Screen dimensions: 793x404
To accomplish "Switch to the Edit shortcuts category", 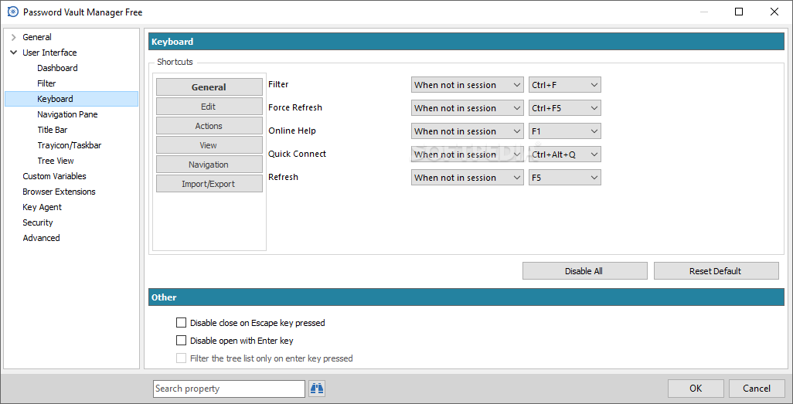I will (x=209, y=106).
